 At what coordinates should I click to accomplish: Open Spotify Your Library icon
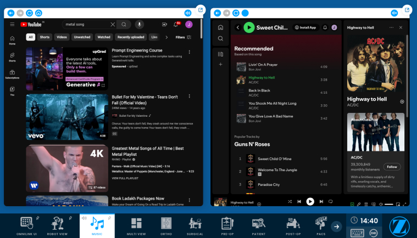tap(220, 54)
